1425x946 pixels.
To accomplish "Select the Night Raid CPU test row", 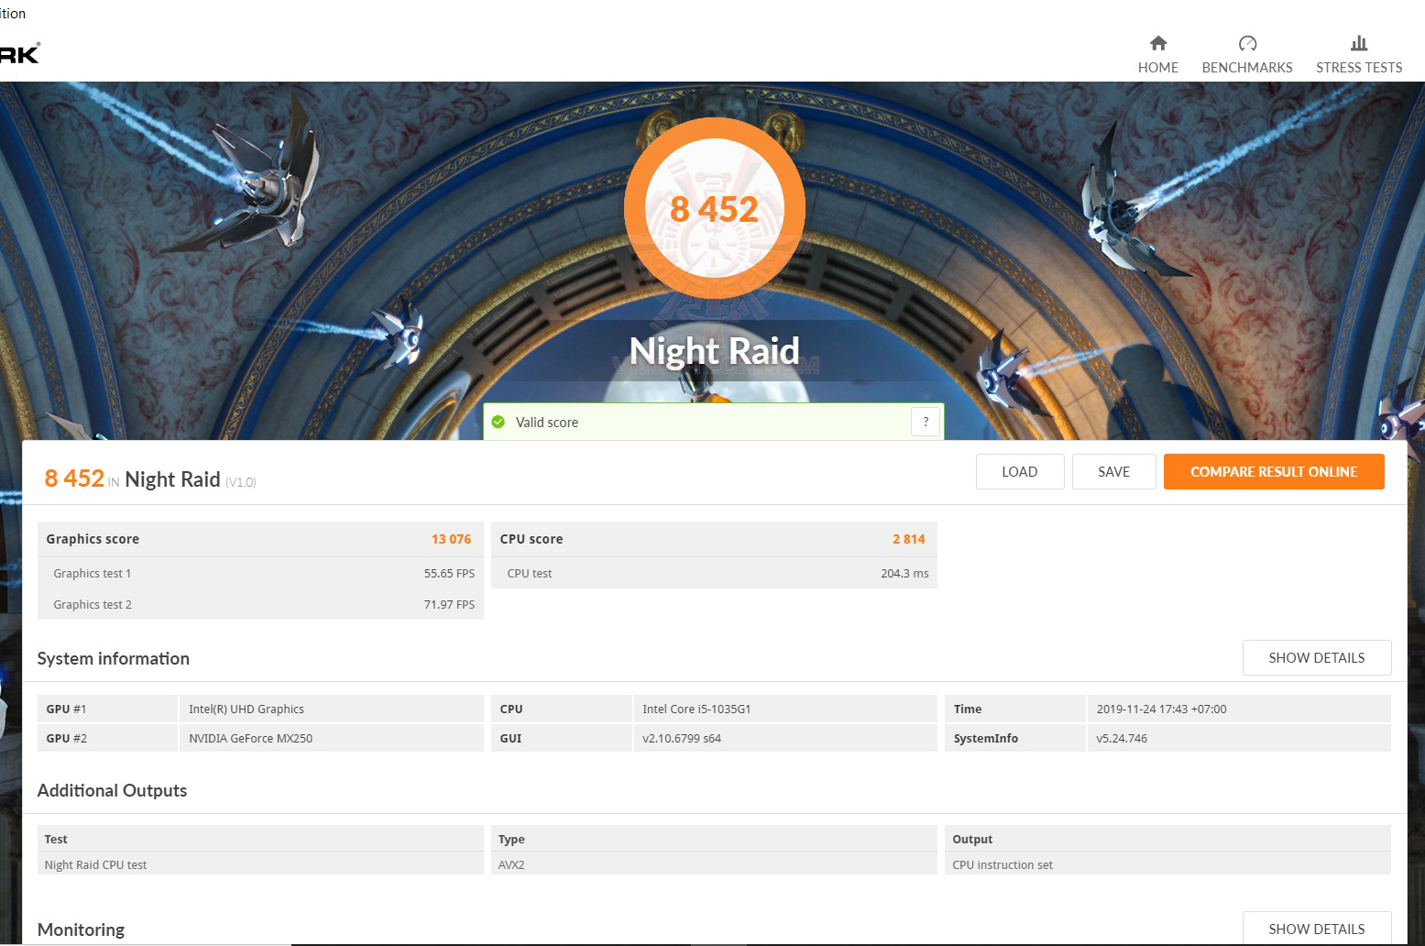I will coord(260,864).
